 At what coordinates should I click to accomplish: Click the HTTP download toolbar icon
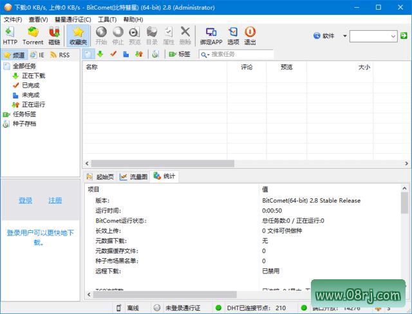tap(10, 35)
